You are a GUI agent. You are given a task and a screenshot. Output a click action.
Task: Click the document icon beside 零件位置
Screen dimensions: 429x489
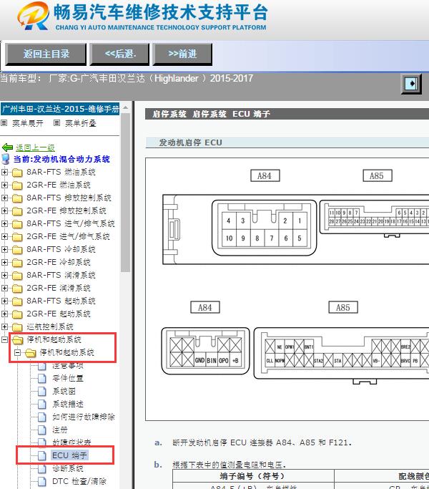(x=42, y=379)
